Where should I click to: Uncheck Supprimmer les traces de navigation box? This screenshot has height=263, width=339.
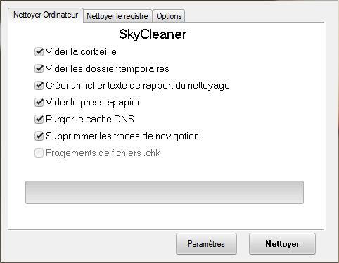click(x=39, y=136)
